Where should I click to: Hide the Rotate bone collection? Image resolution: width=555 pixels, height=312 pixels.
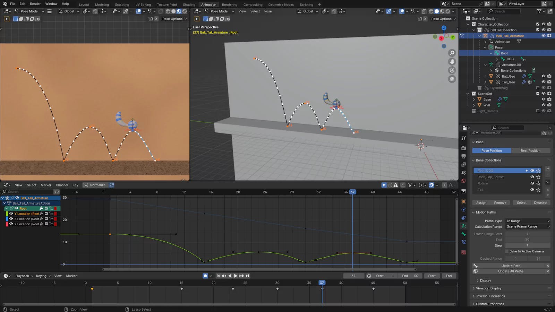(532, 183)
